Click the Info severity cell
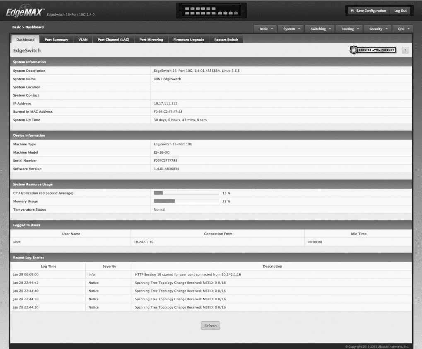 (x=109, y=274)
